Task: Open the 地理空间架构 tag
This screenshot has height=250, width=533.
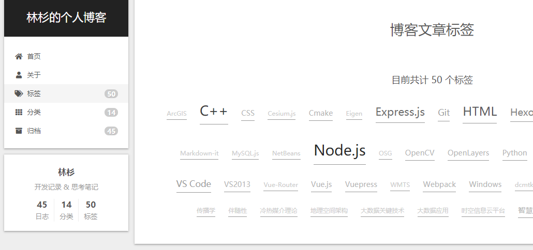Action: [x=329, y=211]
